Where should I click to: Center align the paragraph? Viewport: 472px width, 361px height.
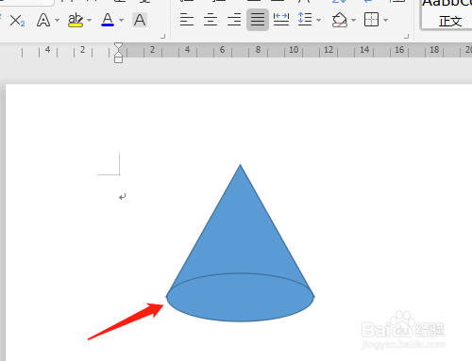(x=211, y=20)
